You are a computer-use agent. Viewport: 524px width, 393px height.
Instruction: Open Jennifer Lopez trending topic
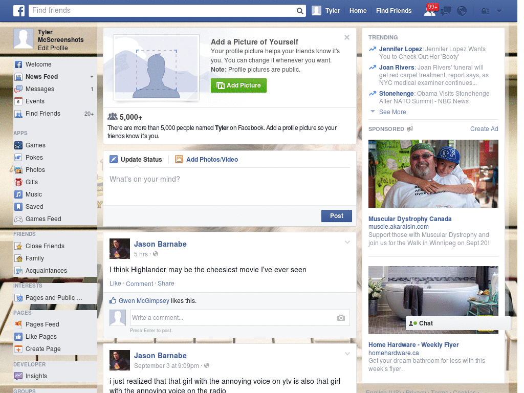400,49
